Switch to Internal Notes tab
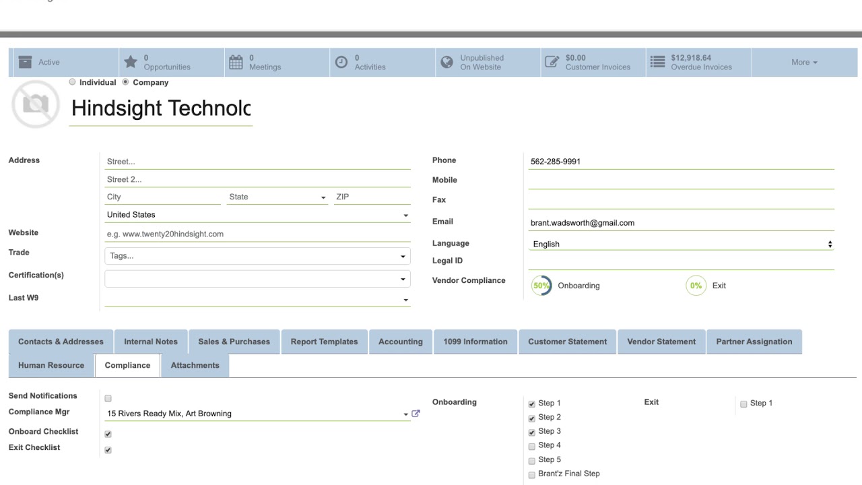The height and width of the screenshot is (485, 862). (151, 342)
